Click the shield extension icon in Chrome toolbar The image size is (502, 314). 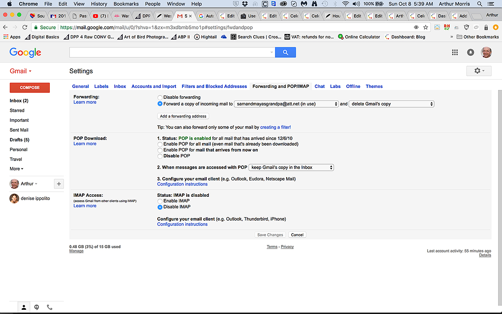point(466,27)
